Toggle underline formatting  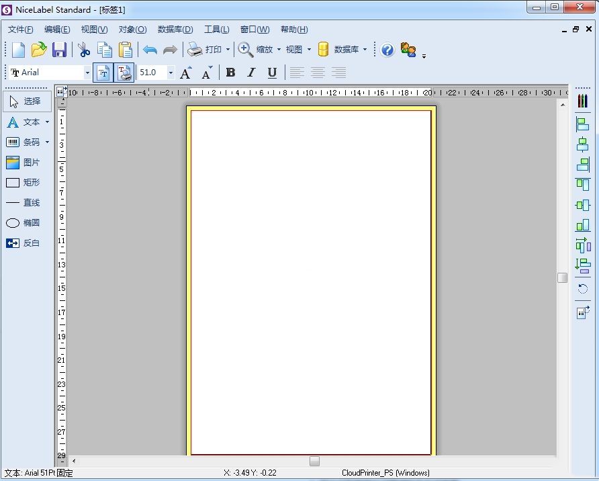[x=272, y=72]
